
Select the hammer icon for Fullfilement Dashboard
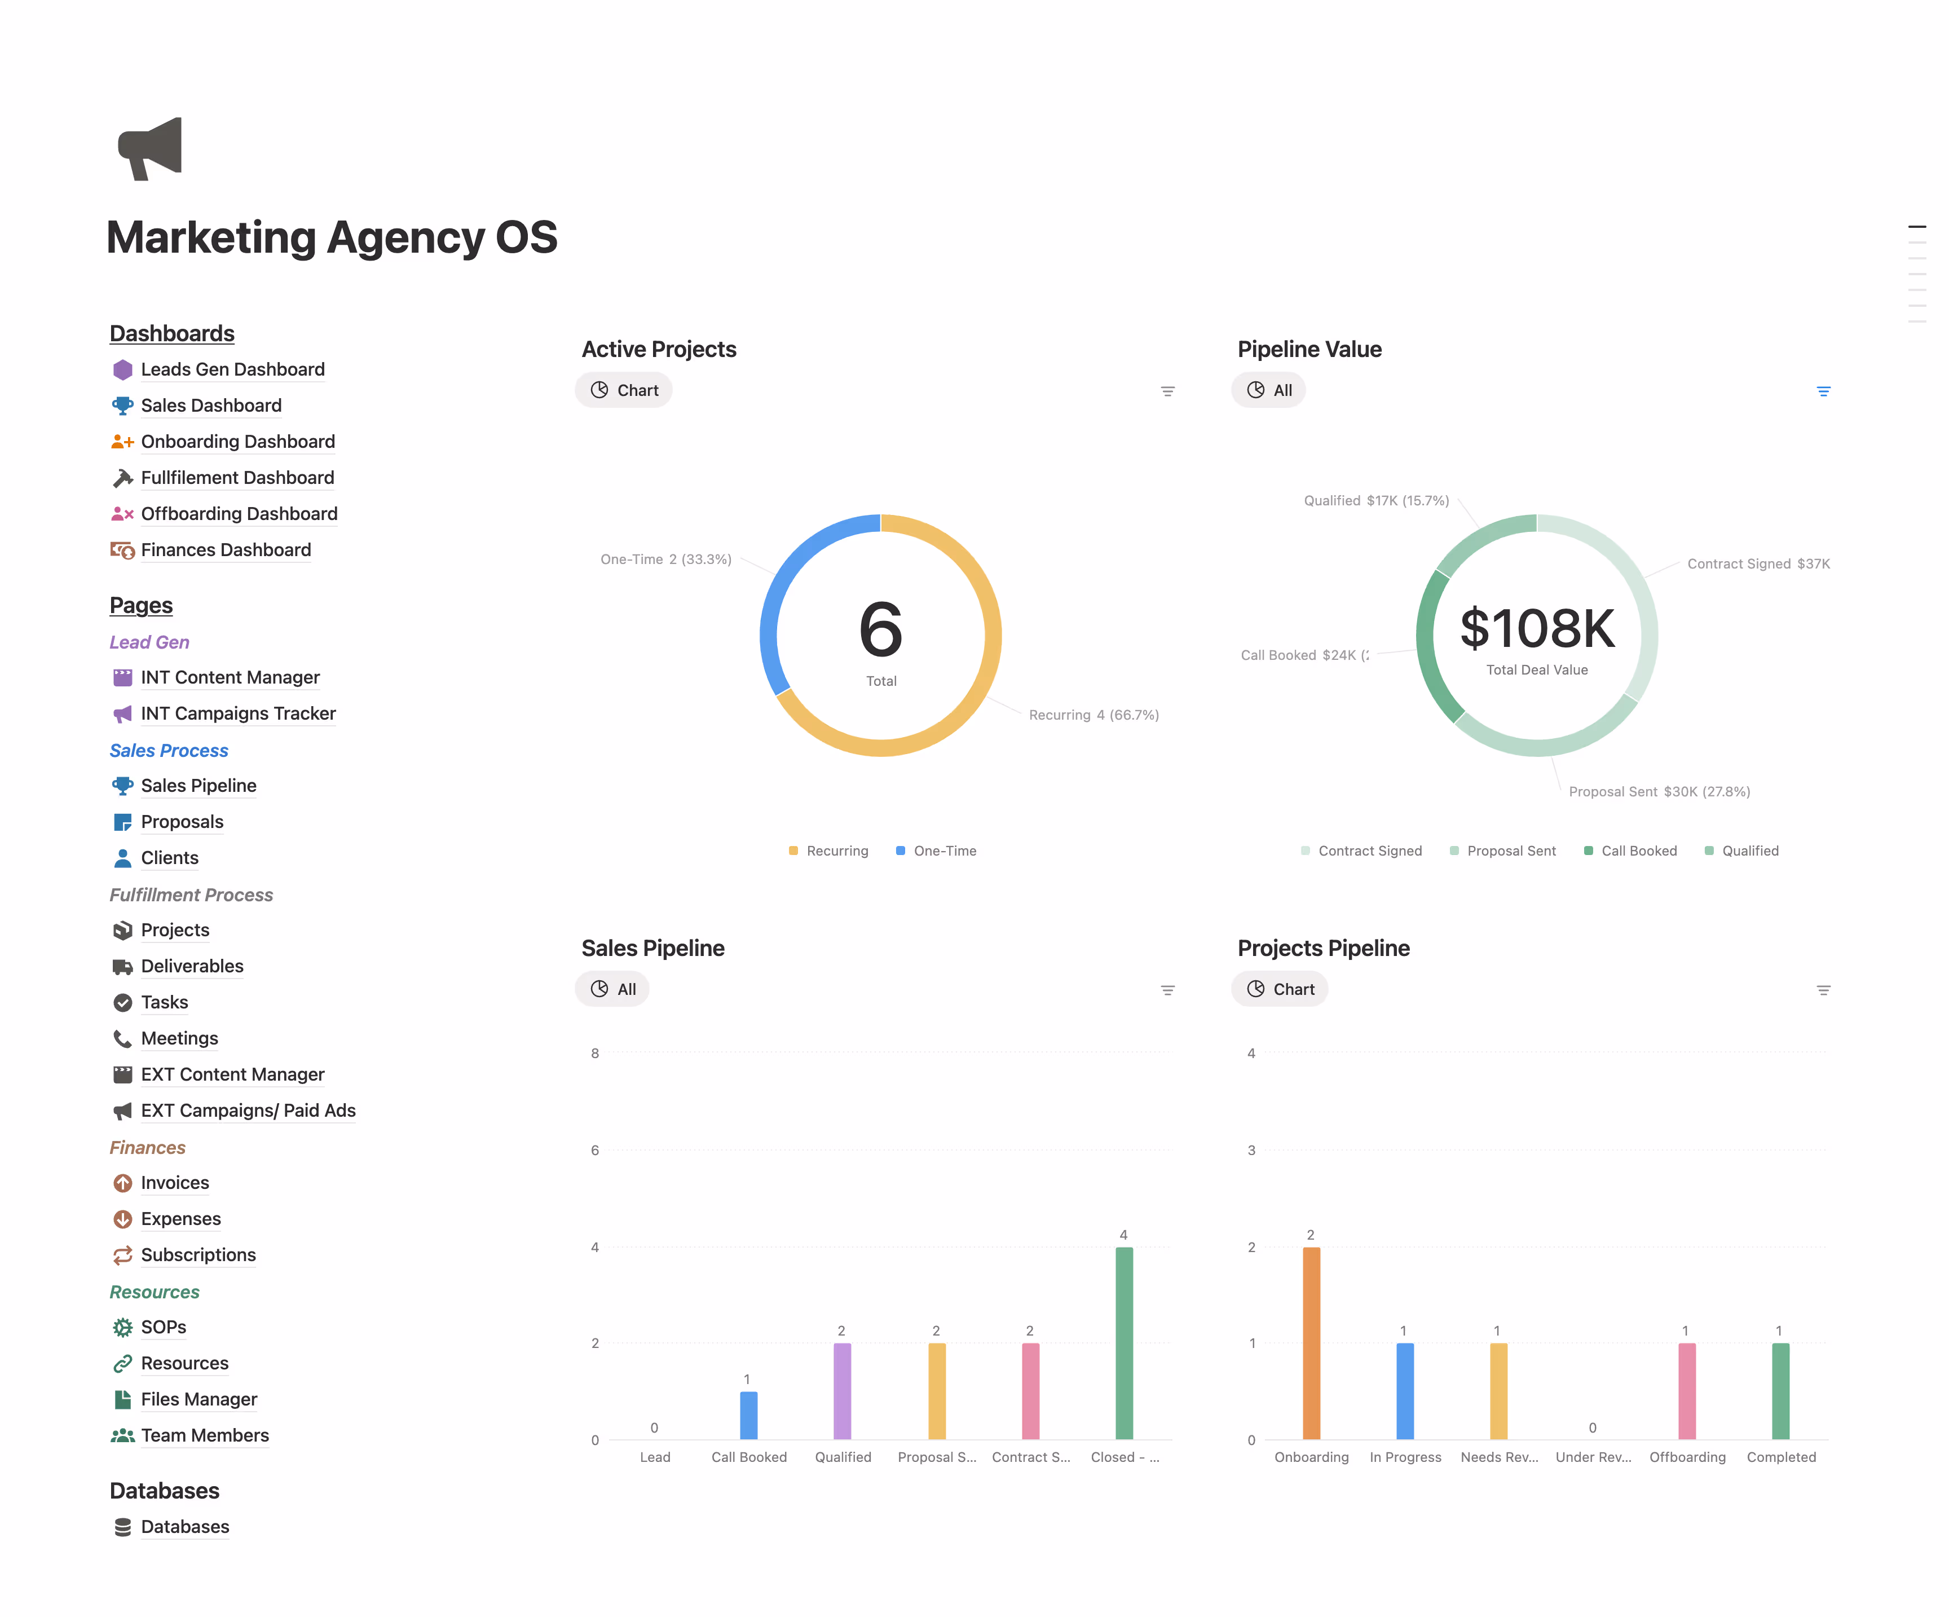124,477
